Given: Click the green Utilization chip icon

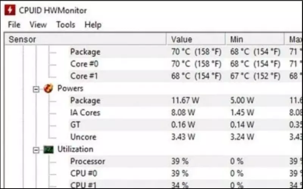Looking at the screenshot, I should (48, 149).
